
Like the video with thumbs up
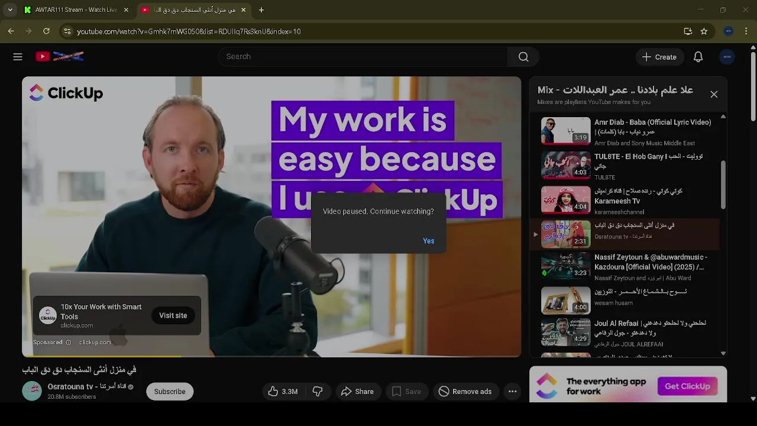[x=283, y=391]
